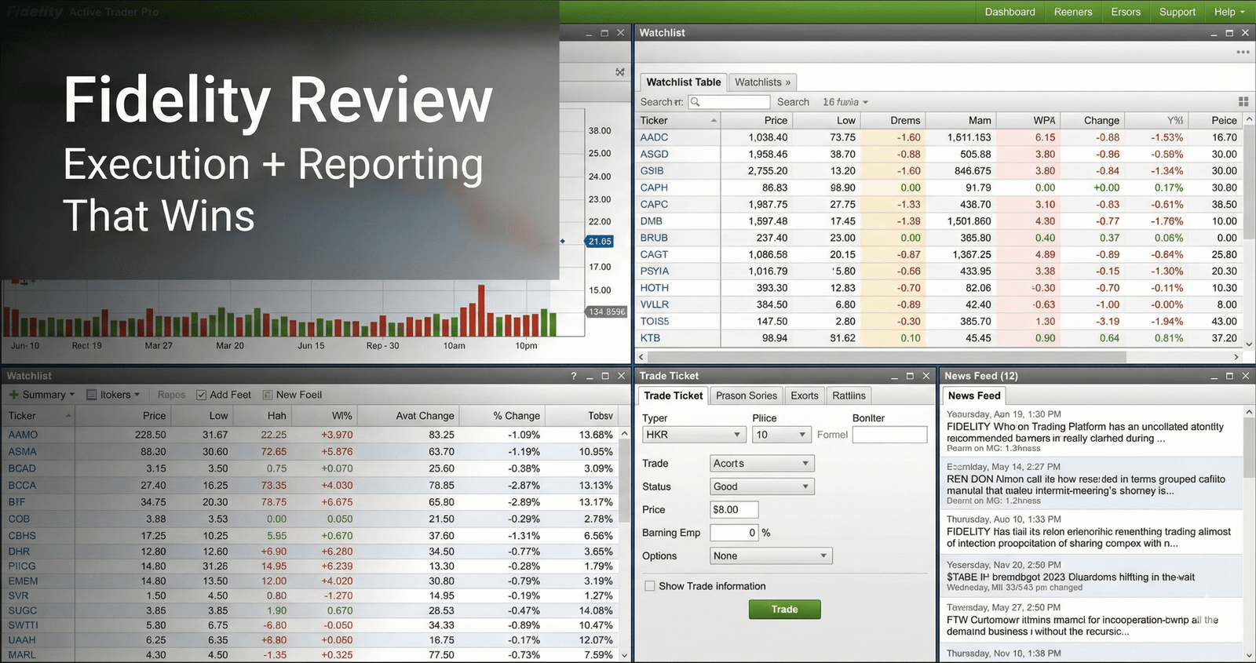Select ticker EMEM in lower watchlist
This screenshot has width=1256, height=663.
(x=23, y=581)
